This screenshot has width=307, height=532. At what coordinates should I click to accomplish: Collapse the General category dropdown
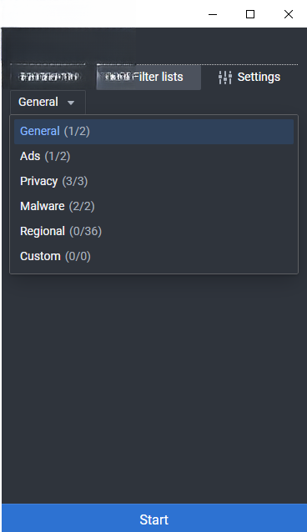click(x=48, y=102)
